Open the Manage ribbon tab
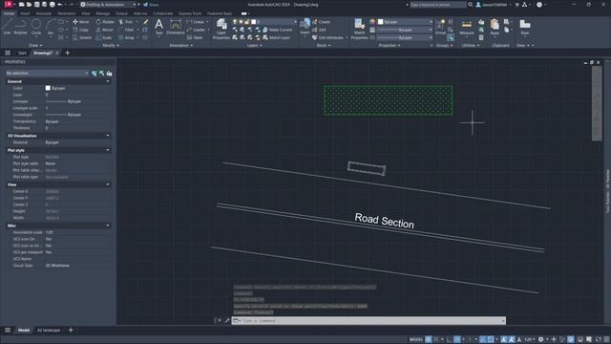611x344 pixels. 103,13
